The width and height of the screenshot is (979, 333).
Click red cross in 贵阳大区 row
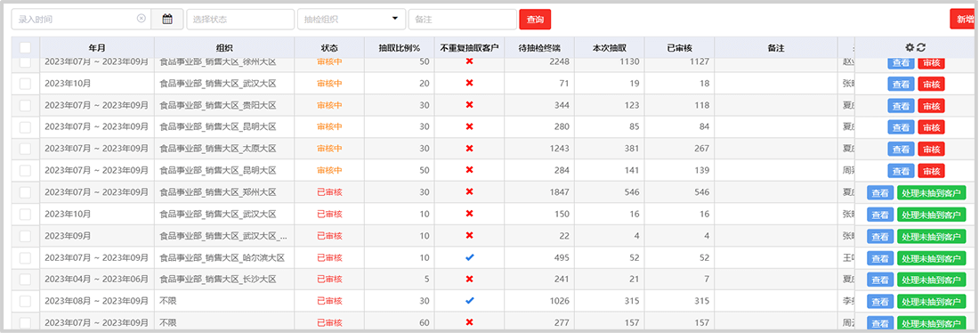point(470,105)
